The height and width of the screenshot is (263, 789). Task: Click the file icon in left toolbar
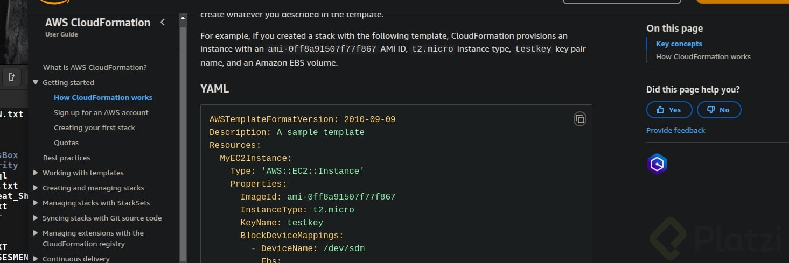11,77
